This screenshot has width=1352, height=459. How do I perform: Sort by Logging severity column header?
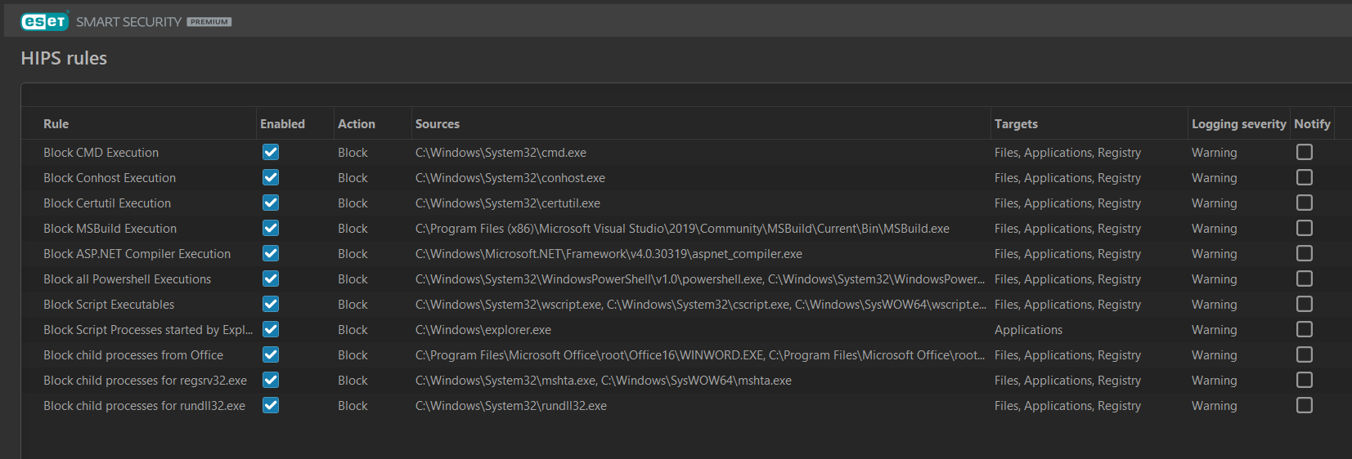[1238, 124]
